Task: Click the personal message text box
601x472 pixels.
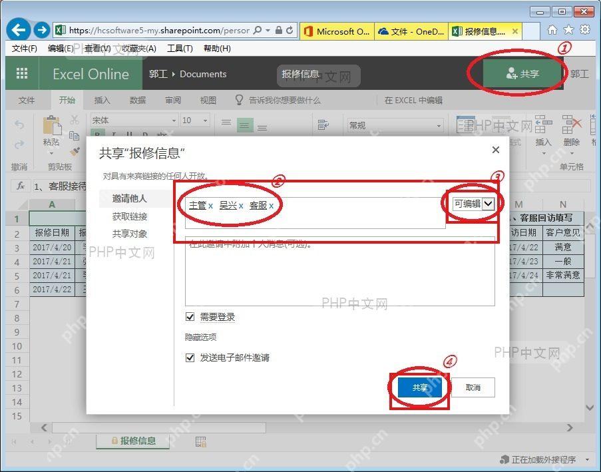Action: click(x=339, y=271)
